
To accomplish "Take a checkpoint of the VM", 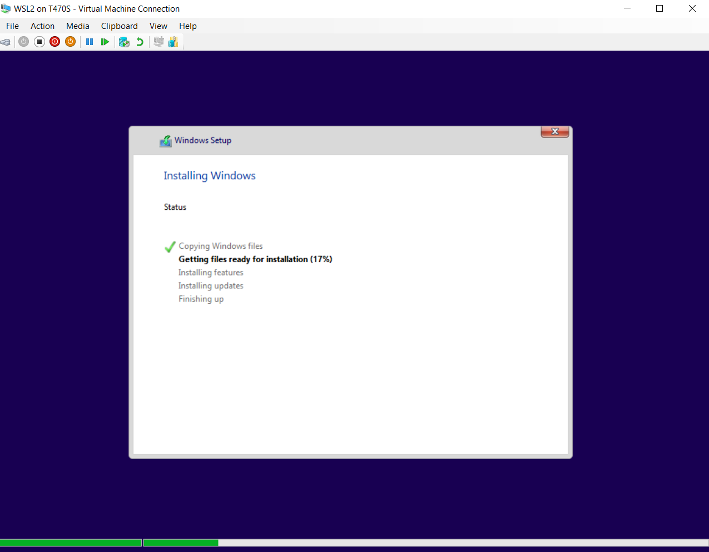I will (x=124, y=41).
